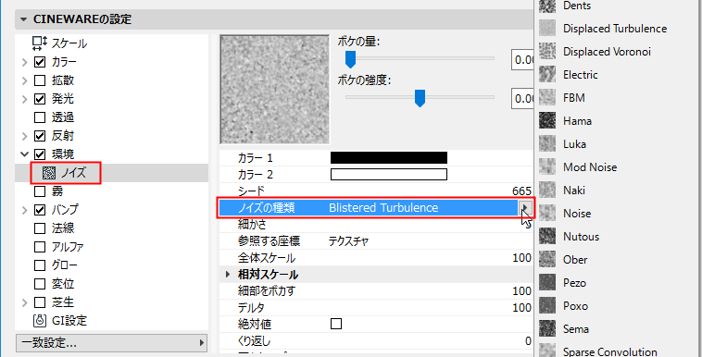Screen dimensions: 702x357
Task: Choose the Displaced Turbulence noise thumbnail
Action: click(547, 28)
